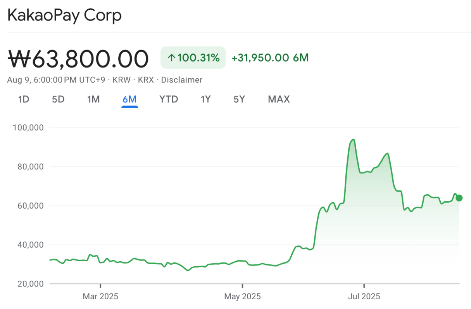471x309 pixels.
Task: Click the green up arrow icon
Action: point(171,58)
